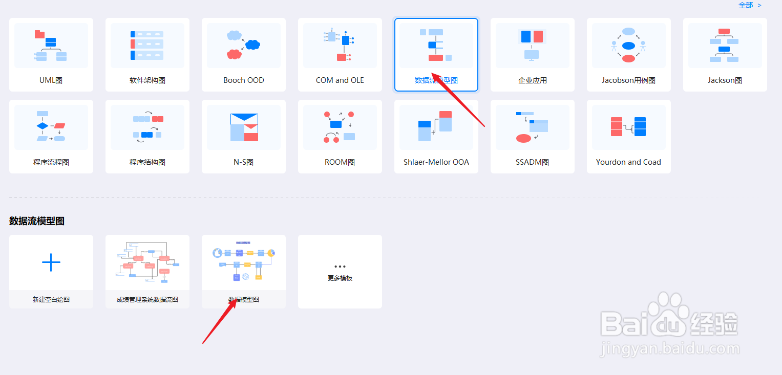Click the 全部 link at top right

pos(746,5)
